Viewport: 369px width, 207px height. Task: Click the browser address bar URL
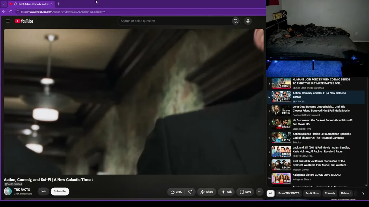click(x=63, y=12)
